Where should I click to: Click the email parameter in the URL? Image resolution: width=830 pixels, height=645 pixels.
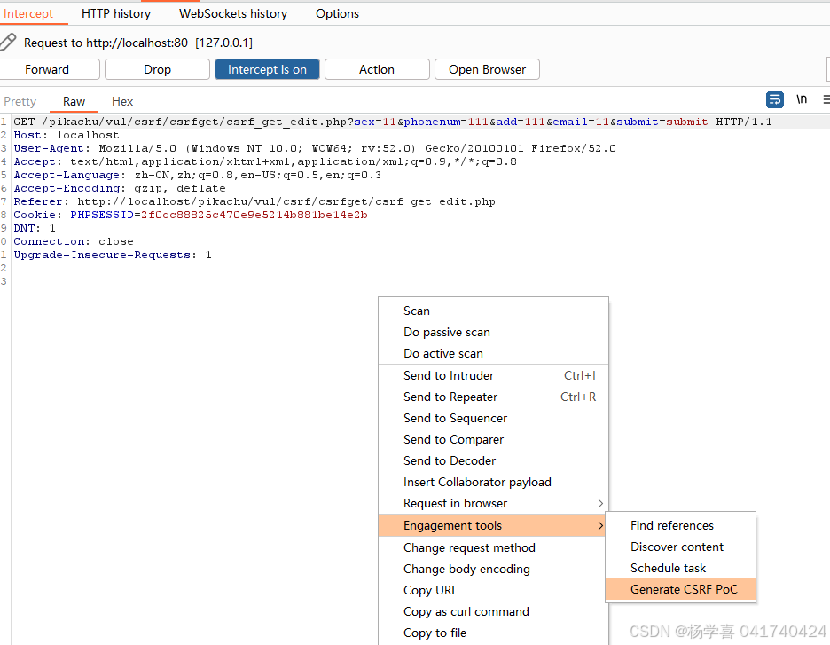click(x=581, y=122)
